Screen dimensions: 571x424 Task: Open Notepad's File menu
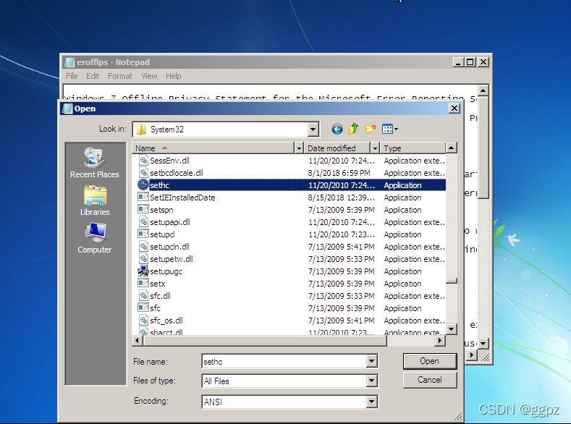click(72, 76)
